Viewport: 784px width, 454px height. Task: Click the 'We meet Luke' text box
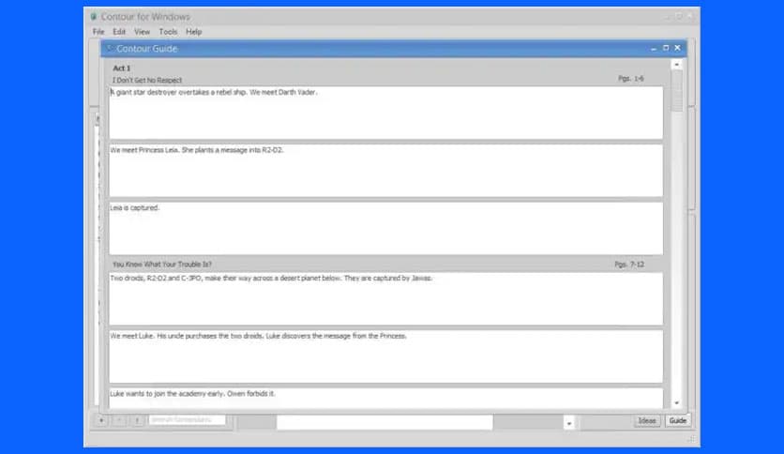(386, 356)
